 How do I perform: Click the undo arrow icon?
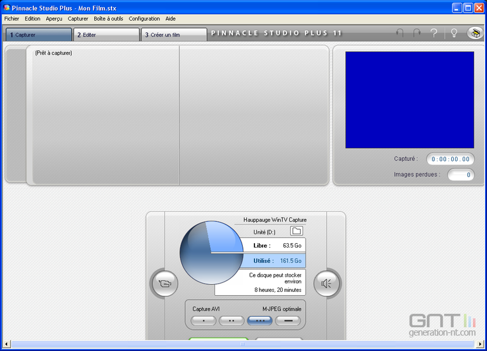[x=400, y=33]
